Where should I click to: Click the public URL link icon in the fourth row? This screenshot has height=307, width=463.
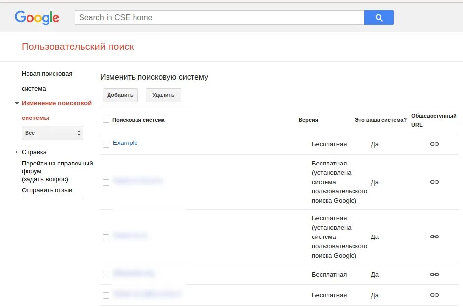coord(434,275)
